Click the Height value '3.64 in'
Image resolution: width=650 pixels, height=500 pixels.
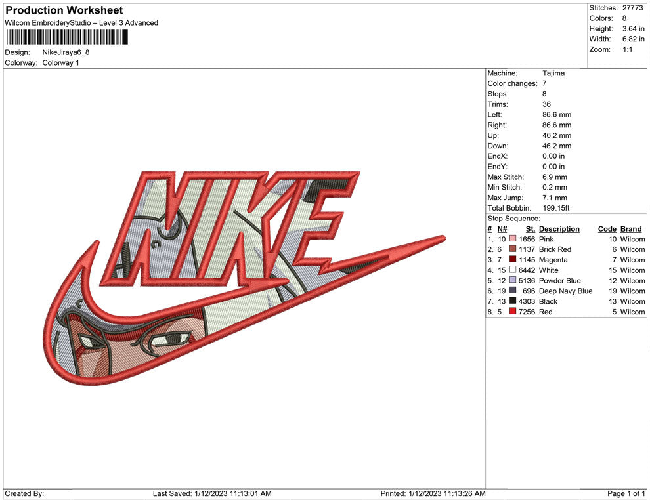click(x=633, y=29)
